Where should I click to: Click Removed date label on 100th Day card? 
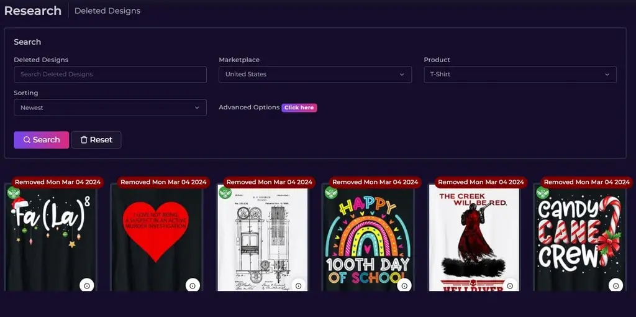point(375,182)
